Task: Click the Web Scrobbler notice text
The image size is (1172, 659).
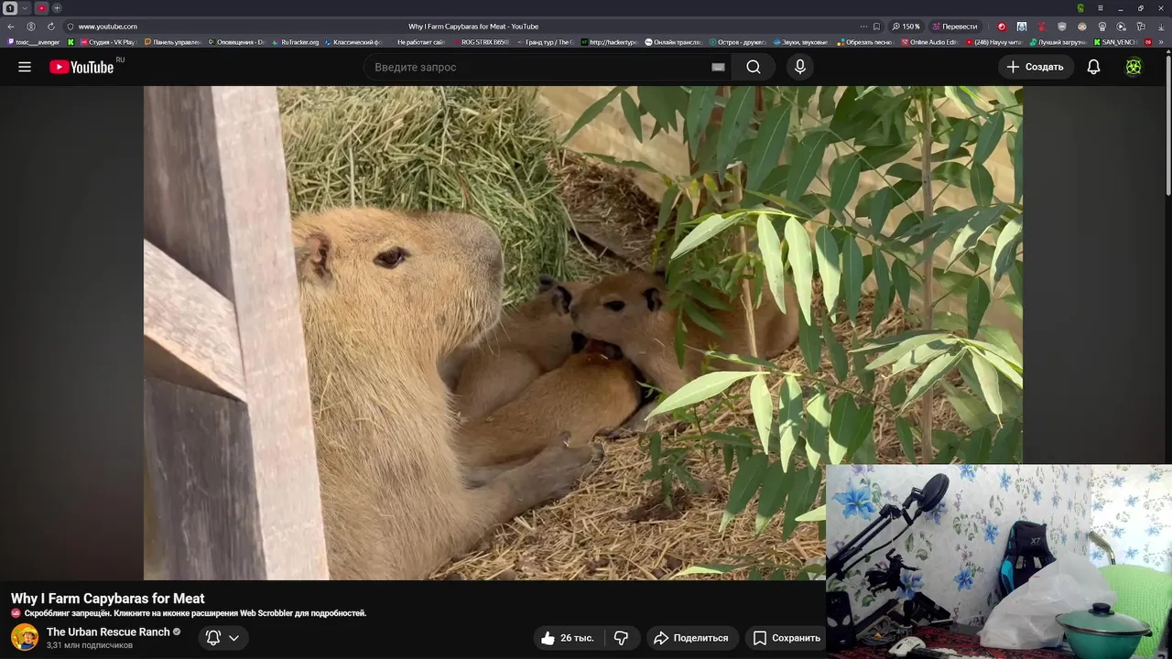Action: 195,613
